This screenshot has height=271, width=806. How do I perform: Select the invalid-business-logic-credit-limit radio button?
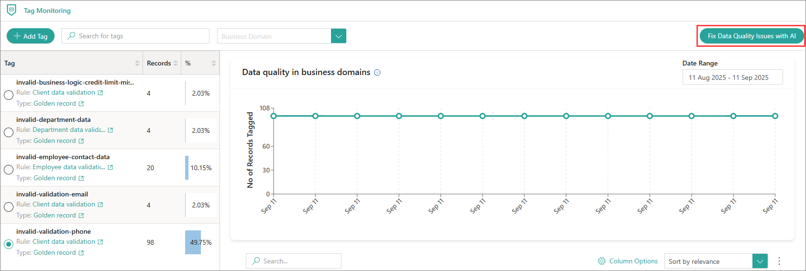(9, 95)
